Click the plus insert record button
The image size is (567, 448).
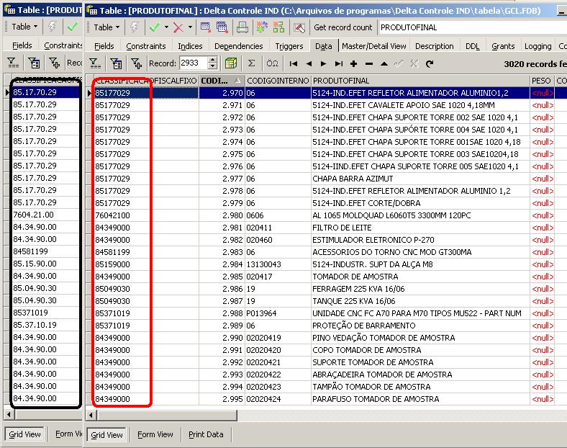(353, 63)
